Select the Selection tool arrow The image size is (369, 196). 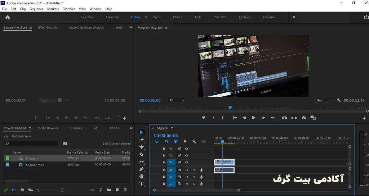tap(141, 132)
